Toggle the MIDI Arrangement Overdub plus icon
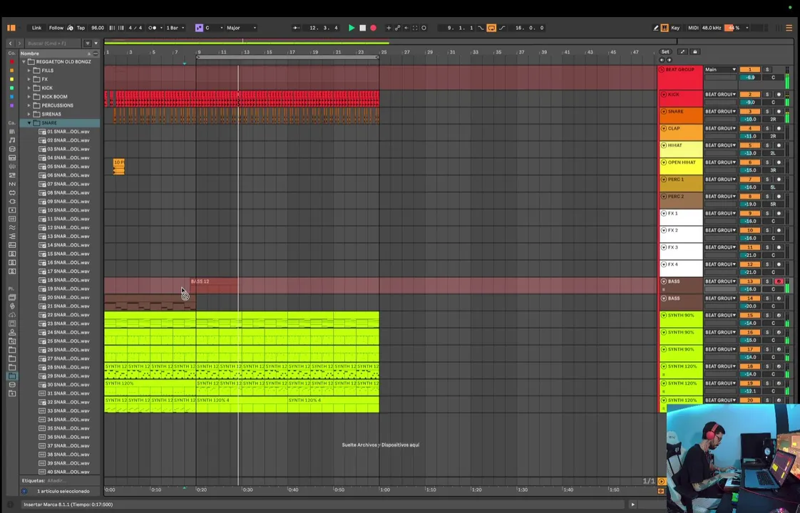Image resolution: width=800 pixels, height=513 pixels. pos(389,28)
